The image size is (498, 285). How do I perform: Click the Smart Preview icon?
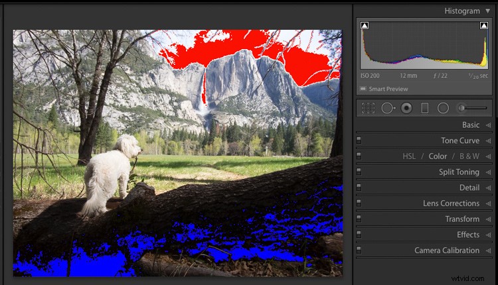coord(363,89)
